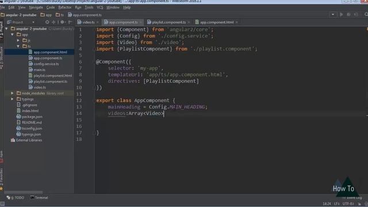Open the Tools menu
Screen dimensions: 368x207
point(89,7)
